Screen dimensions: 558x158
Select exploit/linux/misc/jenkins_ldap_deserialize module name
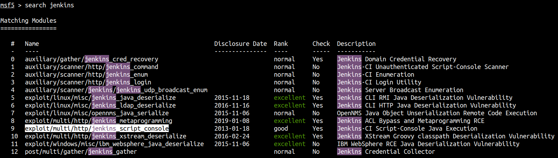pyautogui.click(x=100, y=105)
